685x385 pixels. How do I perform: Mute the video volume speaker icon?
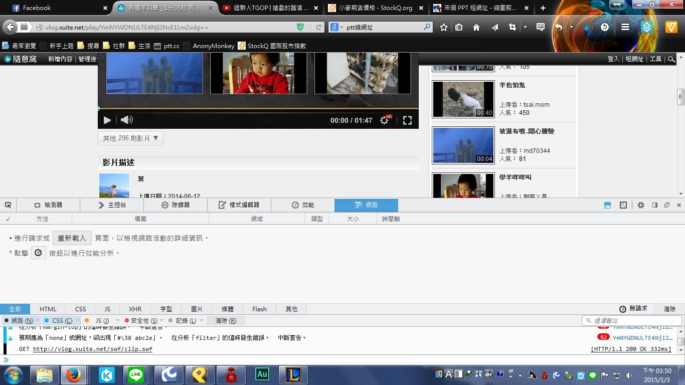(x=127, y=120)
